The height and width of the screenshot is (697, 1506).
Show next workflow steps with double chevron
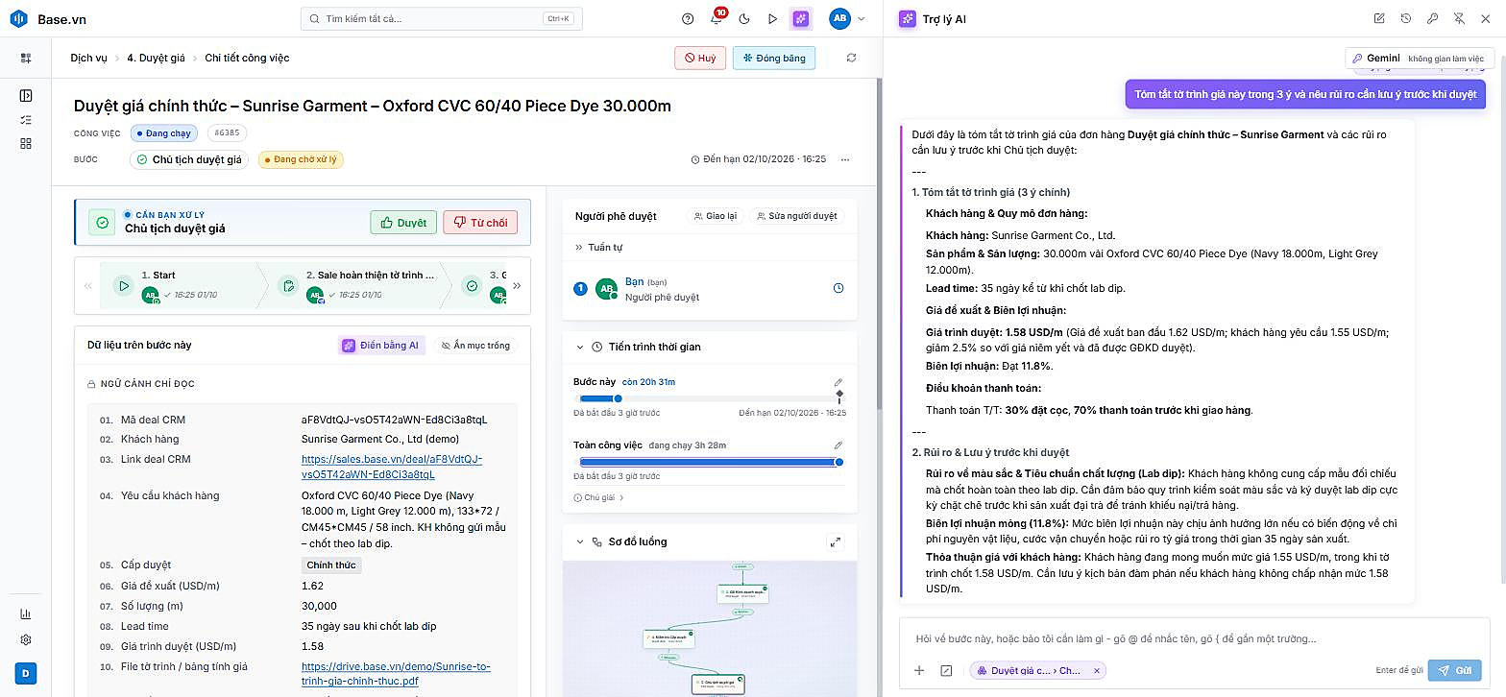point(517,285)
